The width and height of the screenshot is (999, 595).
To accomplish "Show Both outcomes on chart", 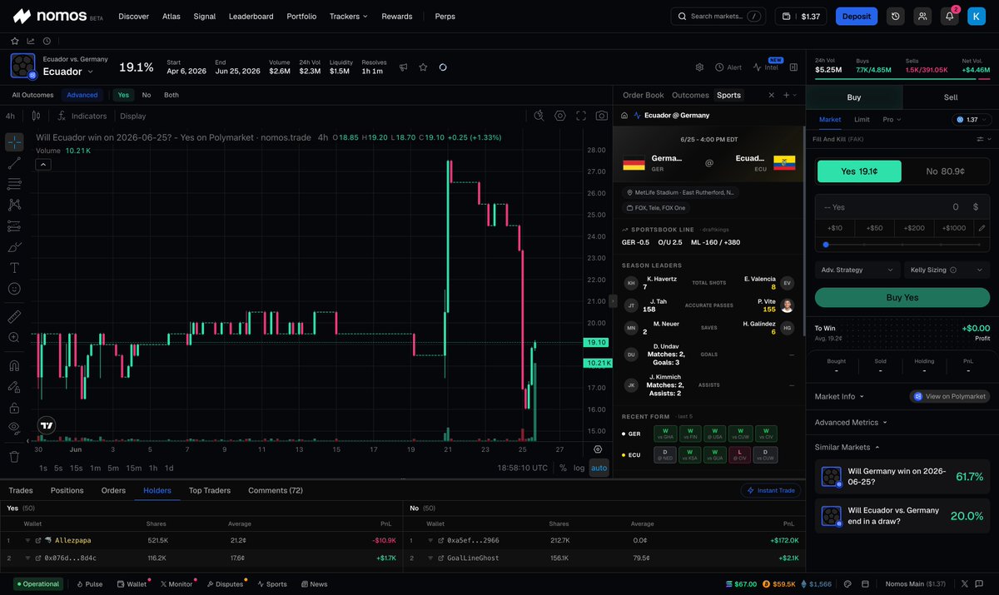I will point(171,95).
